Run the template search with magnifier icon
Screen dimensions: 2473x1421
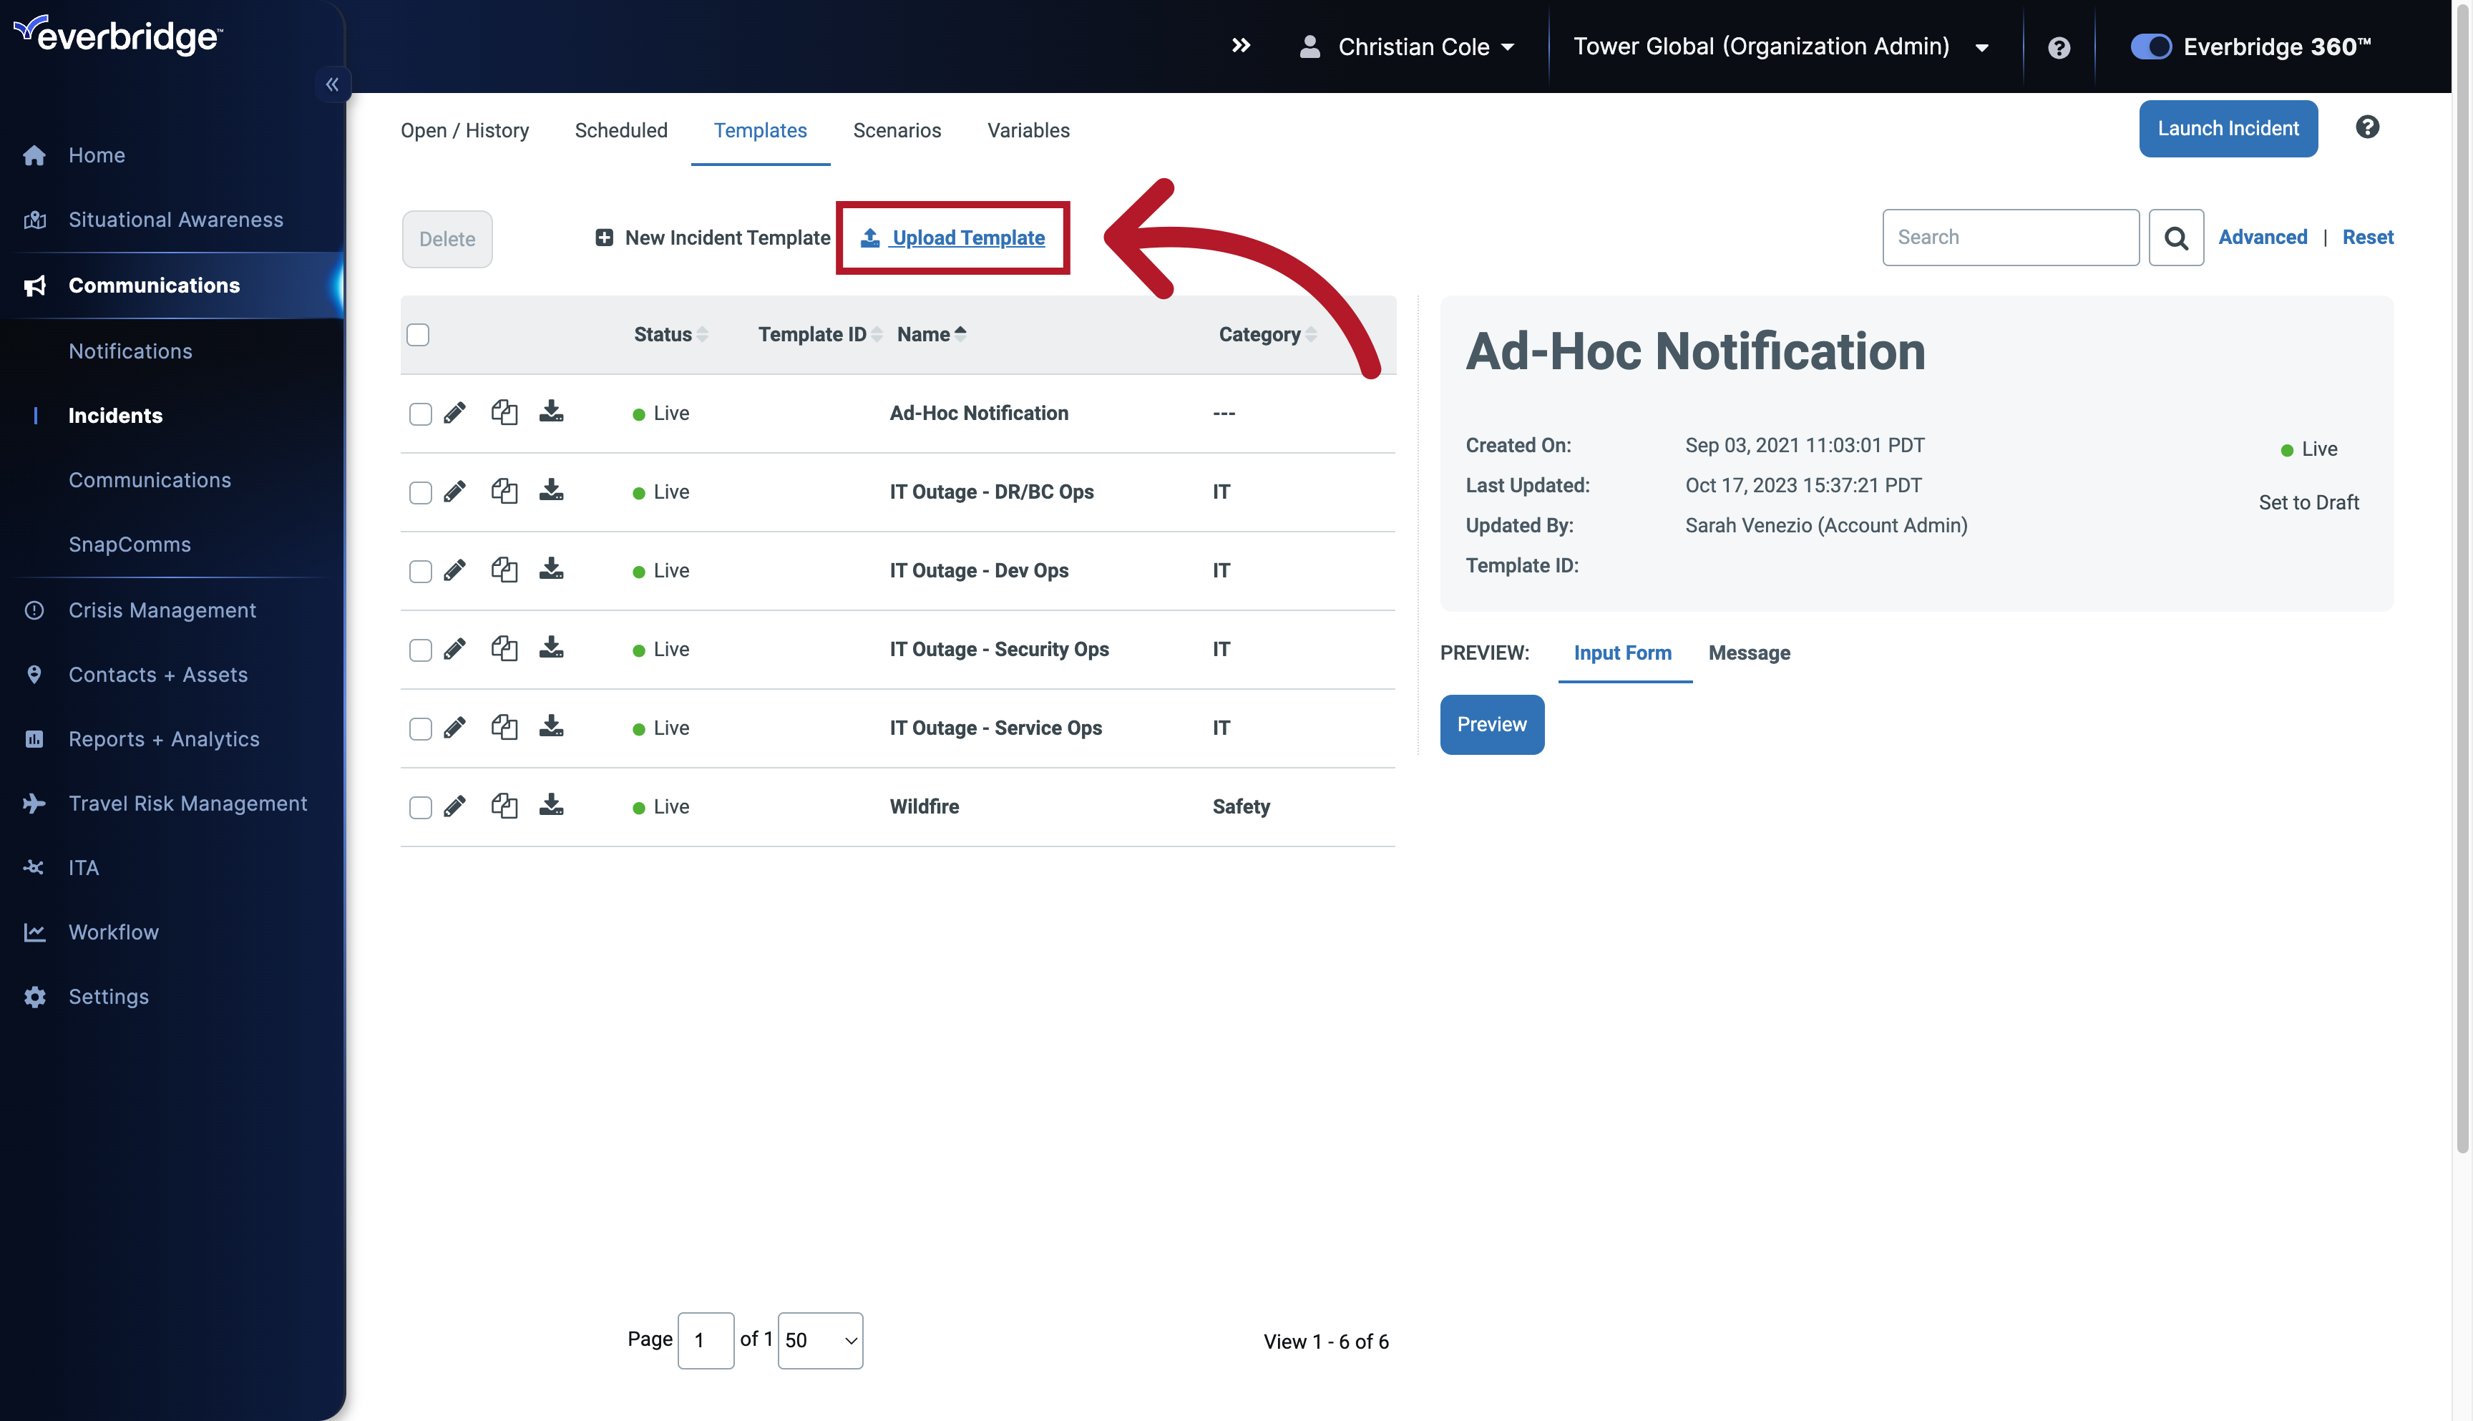point(2176,237)
